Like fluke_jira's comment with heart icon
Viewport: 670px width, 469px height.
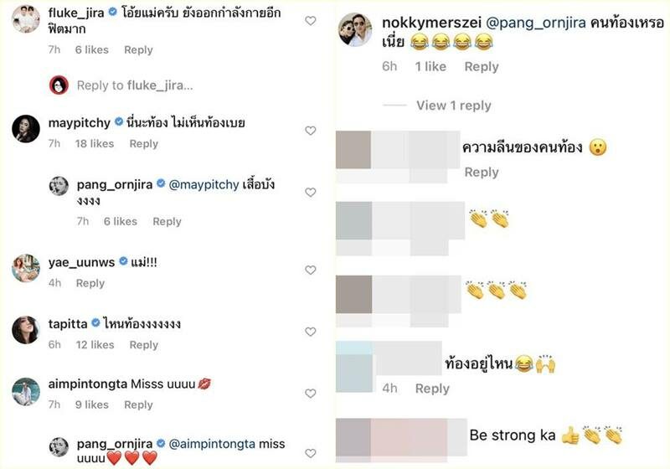point(310,20)
